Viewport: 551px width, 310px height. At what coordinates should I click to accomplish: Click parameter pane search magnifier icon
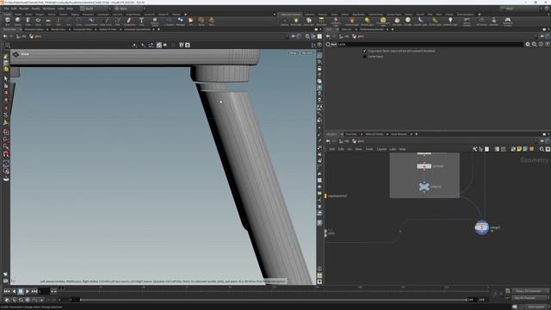[x=534, y=44]
